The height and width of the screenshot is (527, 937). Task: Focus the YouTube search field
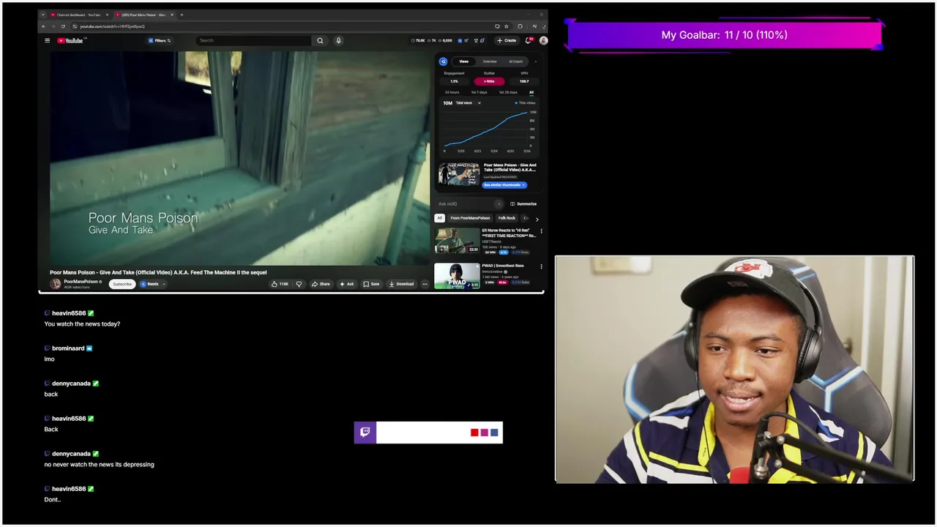tap(253, 41)
